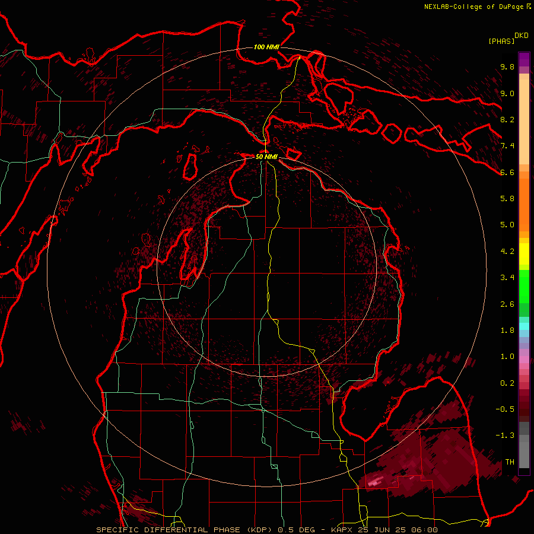Click the 8.2 scale label
The width and height of the screenshot is (534, 534).
(x=507, y=119)
